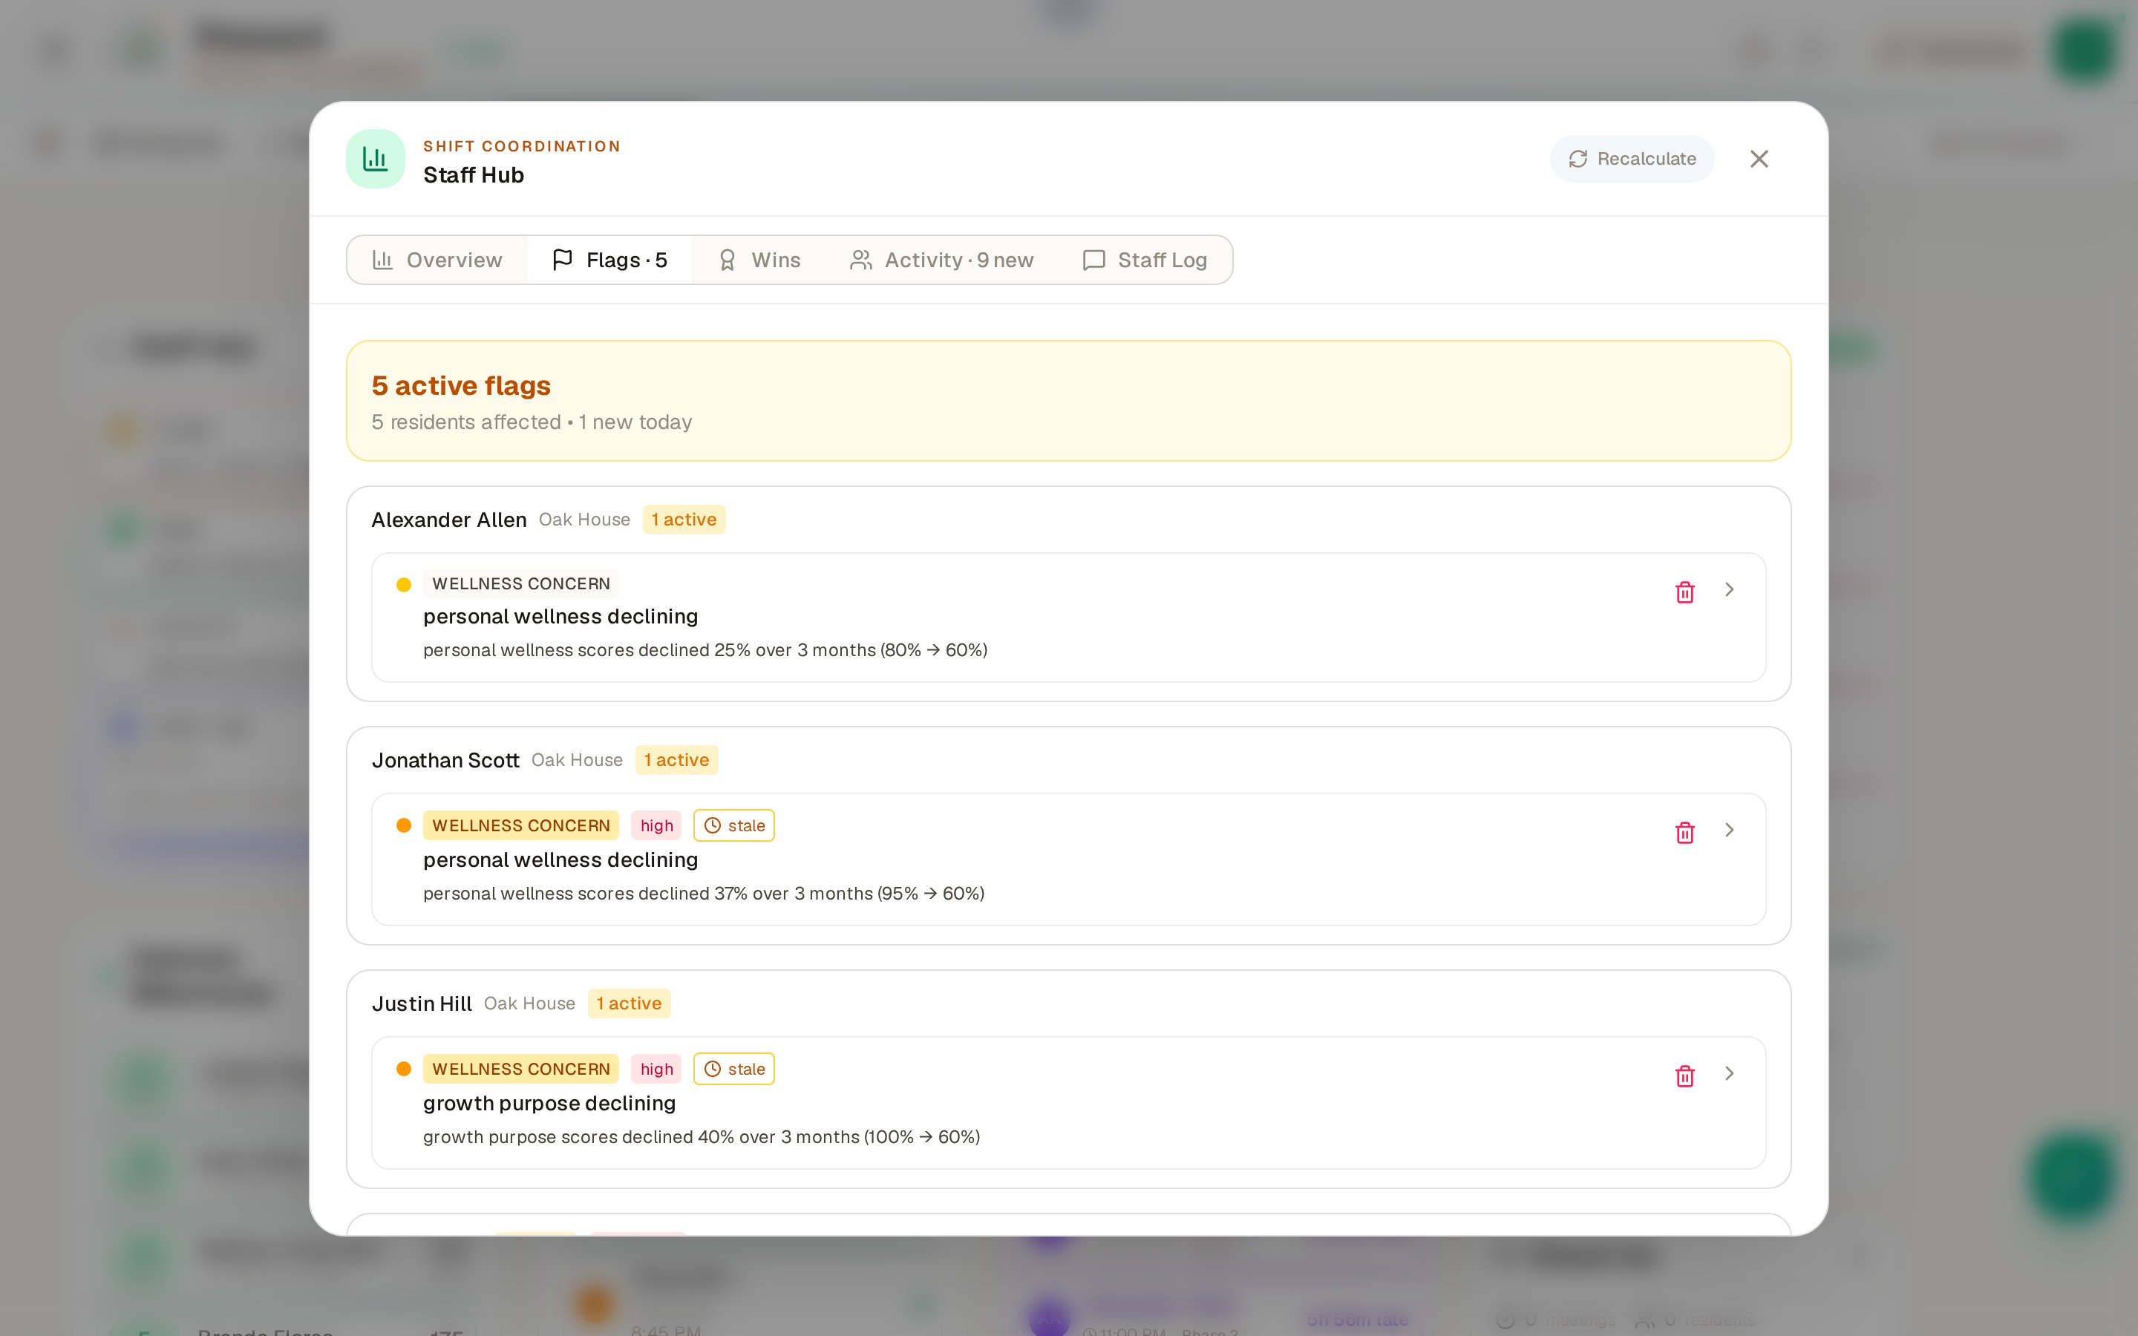Click the stale badge on Justin Hill's flag
Screen dimensions: 2138x1336
(734, 1069)
